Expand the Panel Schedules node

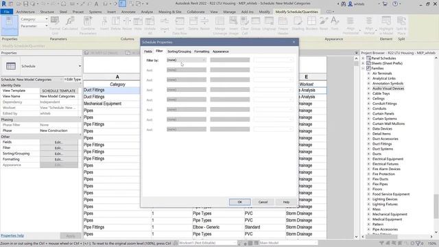(x=363, y=58)
